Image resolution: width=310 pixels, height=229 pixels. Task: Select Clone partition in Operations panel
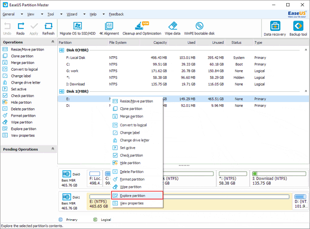pos(18,56)
